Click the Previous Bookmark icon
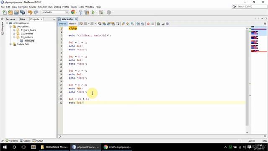Image resolution: width=268 pixels, height=151 pixels. coord(123,24)
